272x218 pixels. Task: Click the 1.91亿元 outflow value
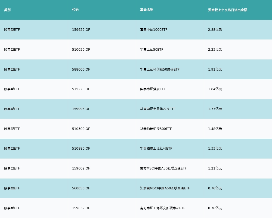point(215,69)
